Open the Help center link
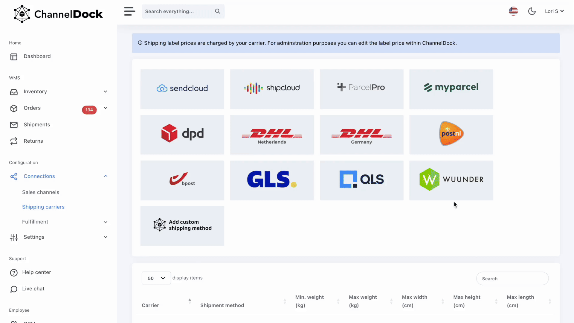The image size is (574, 323). pos(36,272)
